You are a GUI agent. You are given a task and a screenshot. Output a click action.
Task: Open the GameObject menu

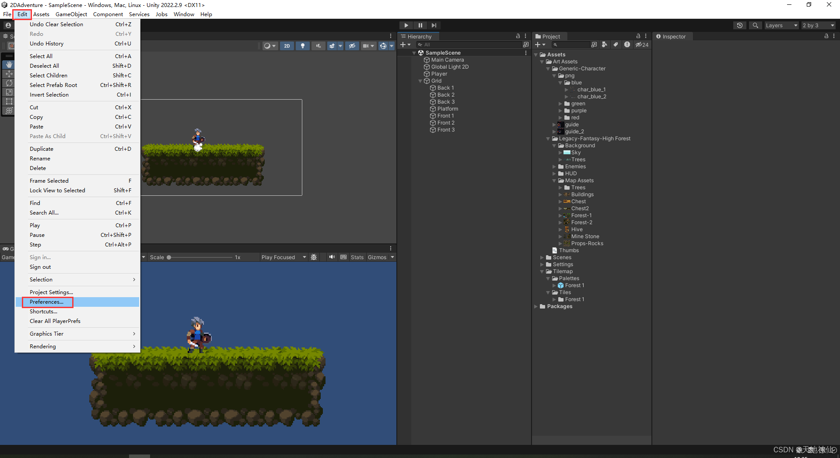71,14
